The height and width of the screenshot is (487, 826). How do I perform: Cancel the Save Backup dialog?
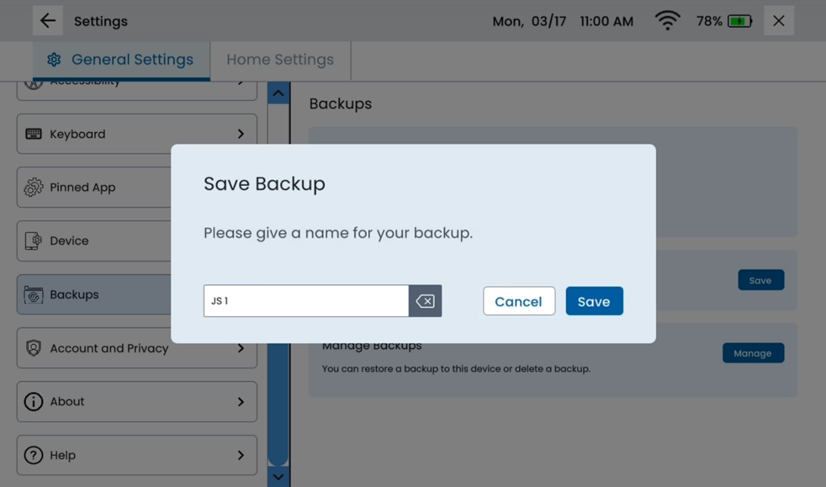click(x=519, y=301)
